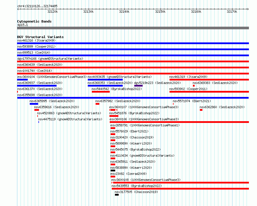The height and width of the screenshot is (206, 257).
Task: Select nsv6359616 (Sedlazeck2020) label
Action: pyautogui.click(x=57, y=107)
